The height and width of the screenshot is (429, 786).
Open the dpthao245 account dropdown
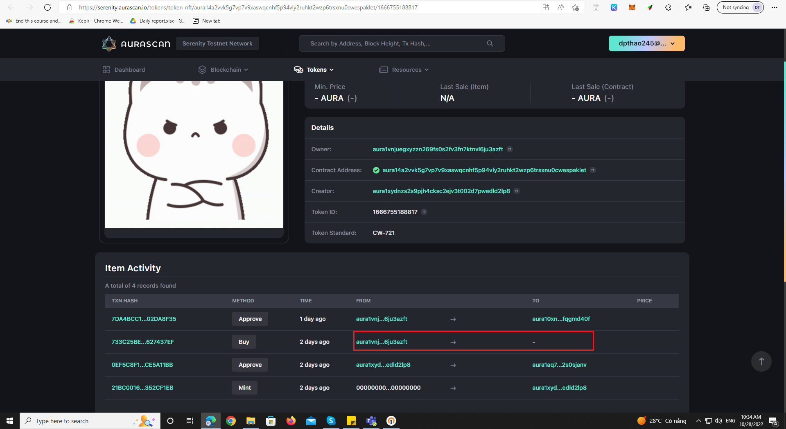646,43
